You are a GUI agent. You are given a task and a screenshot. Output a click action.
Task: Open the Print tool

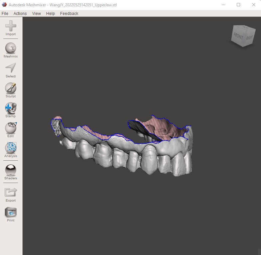click(x=11, y=212)
